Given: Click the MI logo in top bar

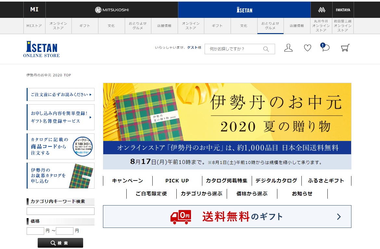Looking at the screenshot, I should pos(34,9).
